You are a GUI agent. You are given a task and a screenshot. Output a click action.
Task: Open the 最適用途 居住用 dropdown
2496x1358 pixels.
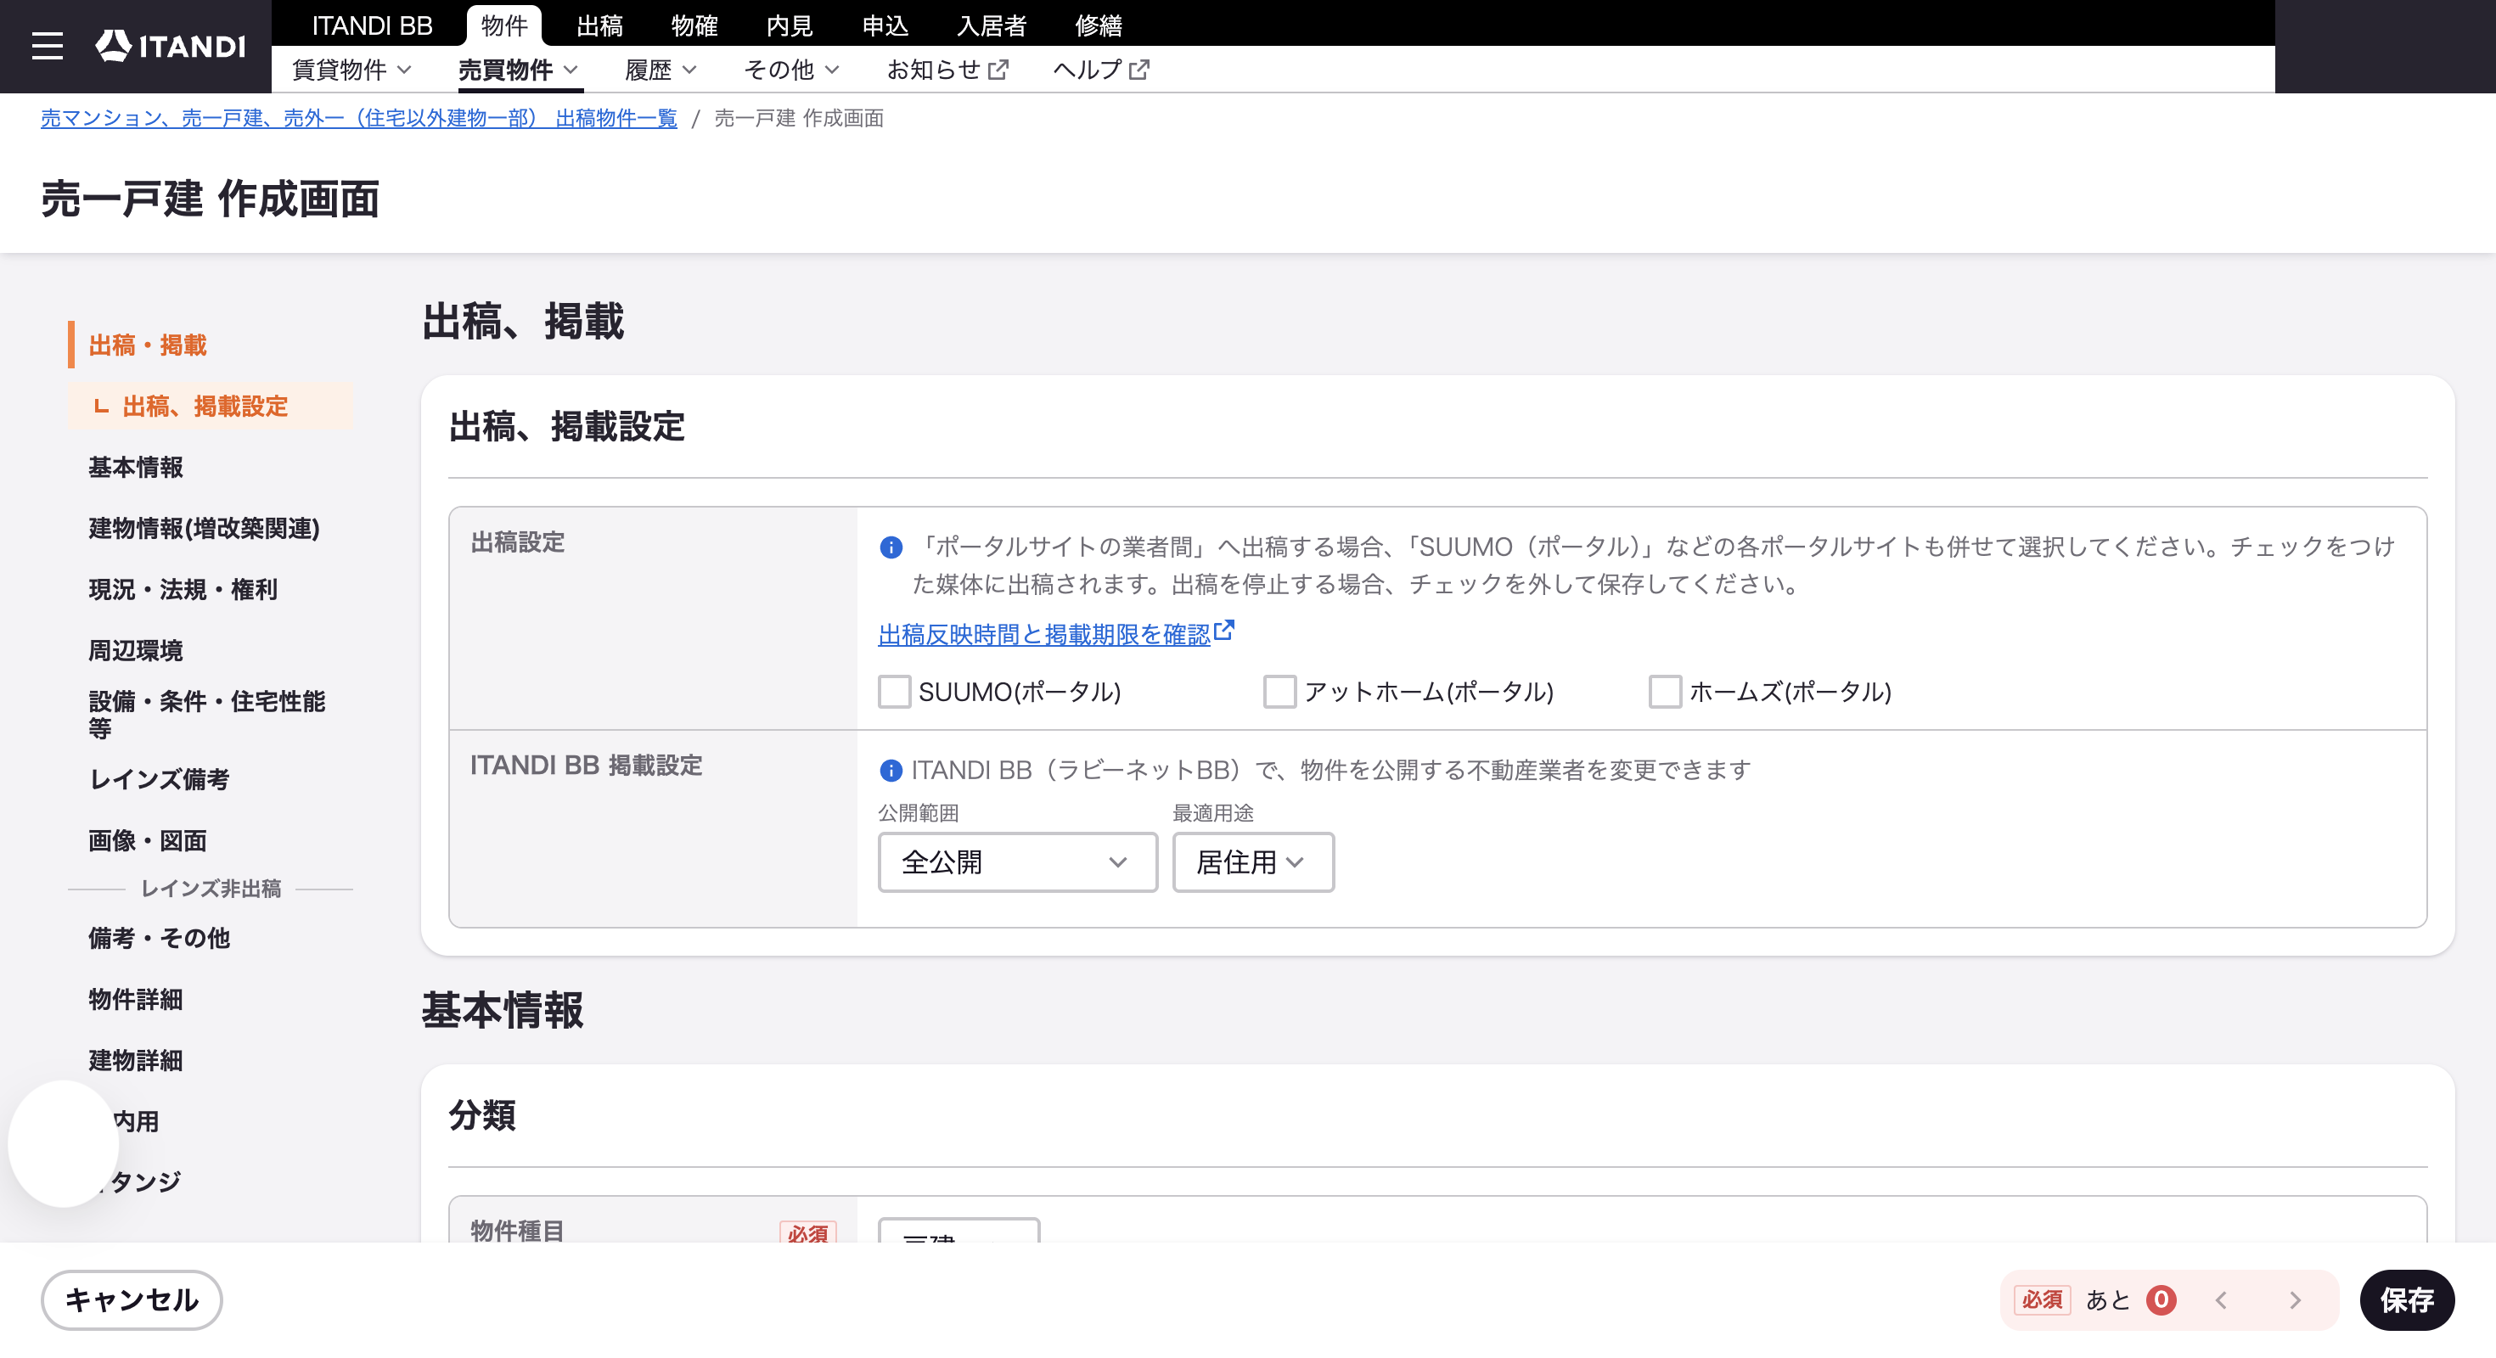click(1252, 862)
